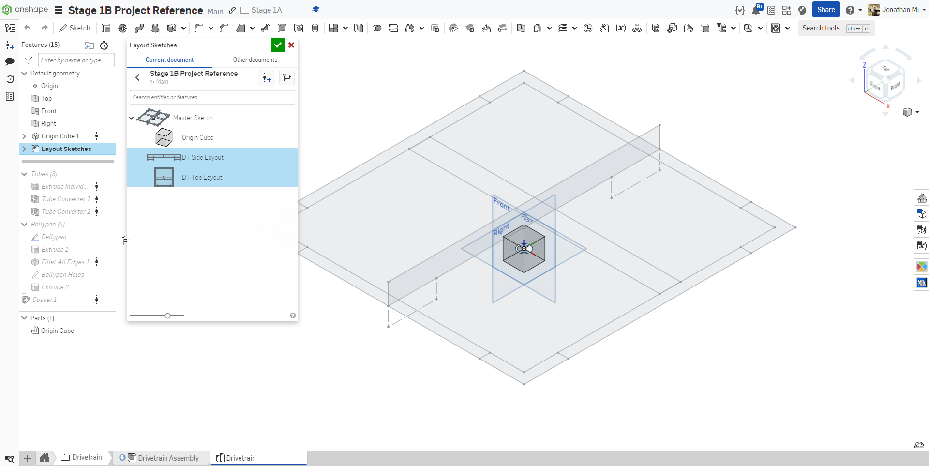Pick the Sweep tool in toolbar

(139, 28)
